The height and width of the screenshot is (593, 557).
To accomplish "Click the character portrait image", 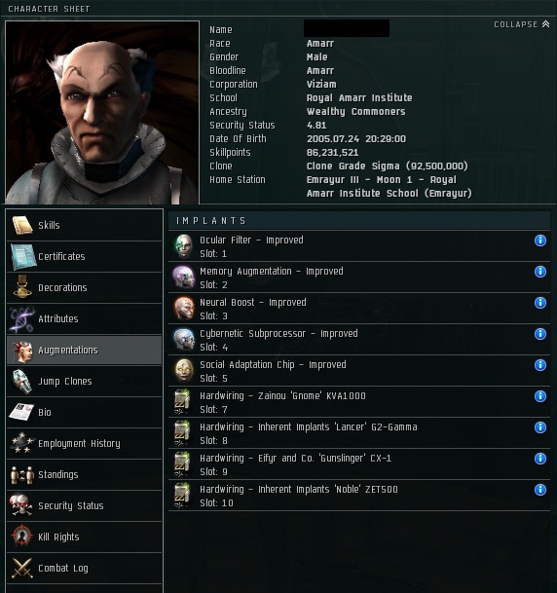I will coord(102,112).
